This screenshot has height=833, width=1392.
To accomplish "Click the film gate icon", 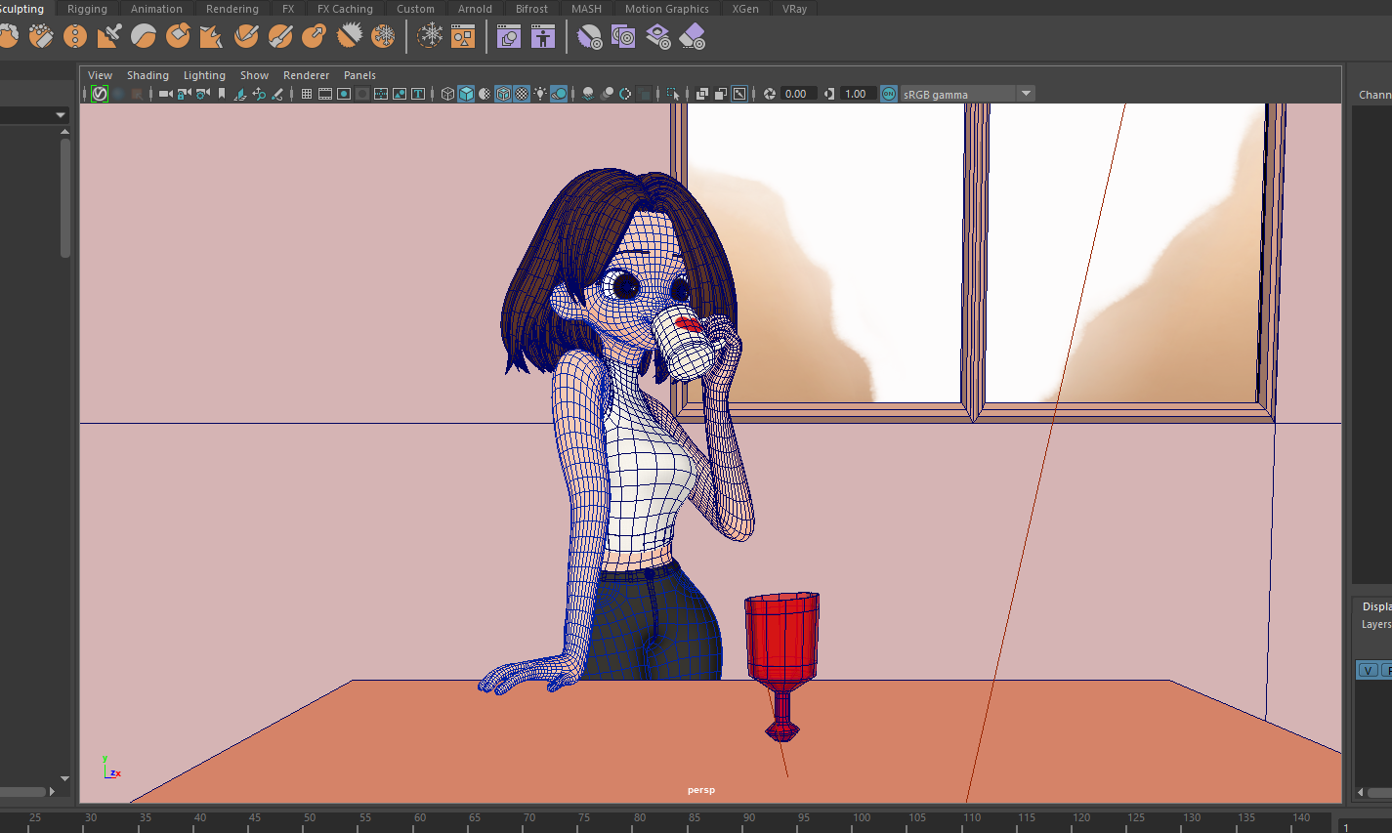I will [x=325, y=94].
